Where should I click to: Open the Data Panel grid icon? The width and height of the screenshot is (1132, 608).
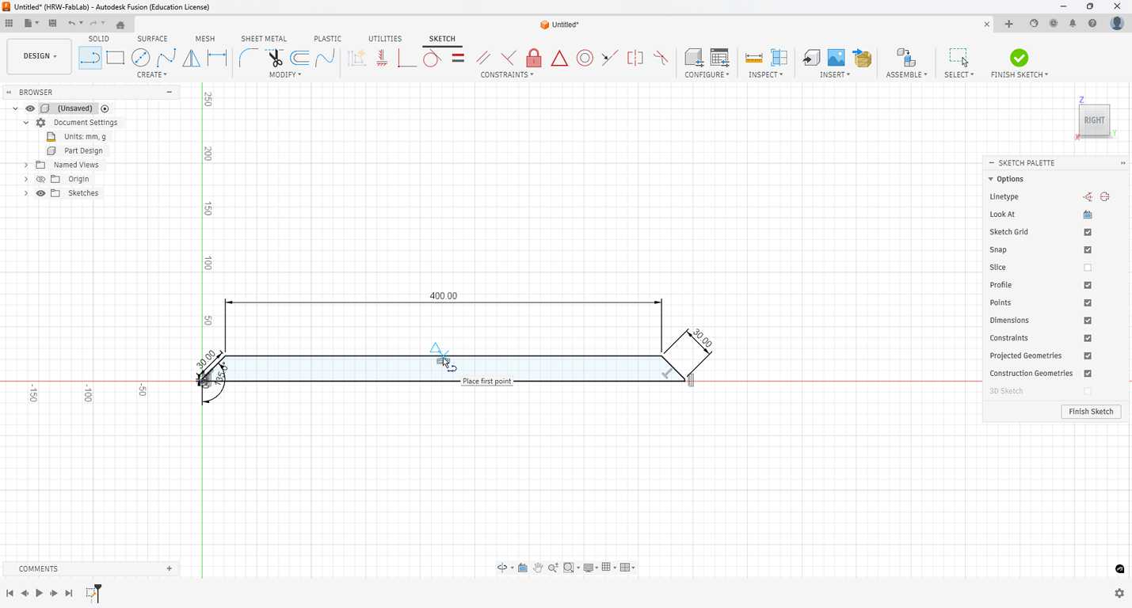point(10,24)
